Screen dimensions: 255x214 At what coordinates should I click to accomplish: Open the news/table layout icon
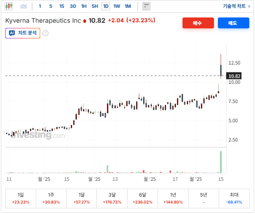pyautogui.click(x=146, y=7)
